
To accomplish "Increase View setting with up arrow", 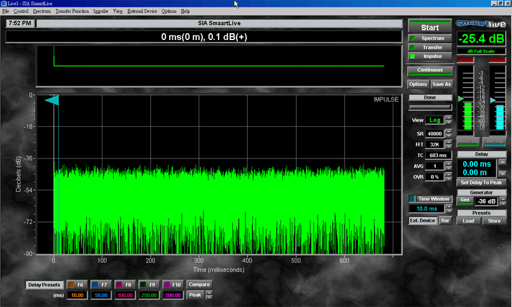I will click(x=449, y=118).
